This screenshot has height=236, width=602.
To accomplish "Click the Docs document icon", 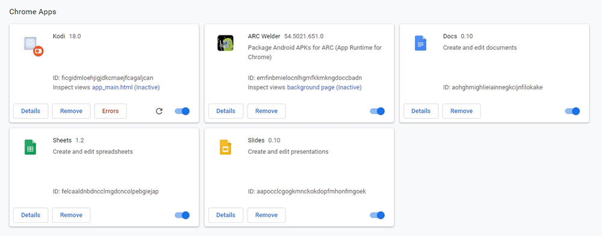I will click(420, 43).
